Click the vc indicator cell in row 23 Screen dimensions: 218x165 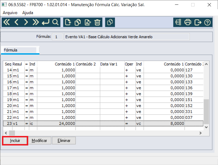[x=139, y=123]
